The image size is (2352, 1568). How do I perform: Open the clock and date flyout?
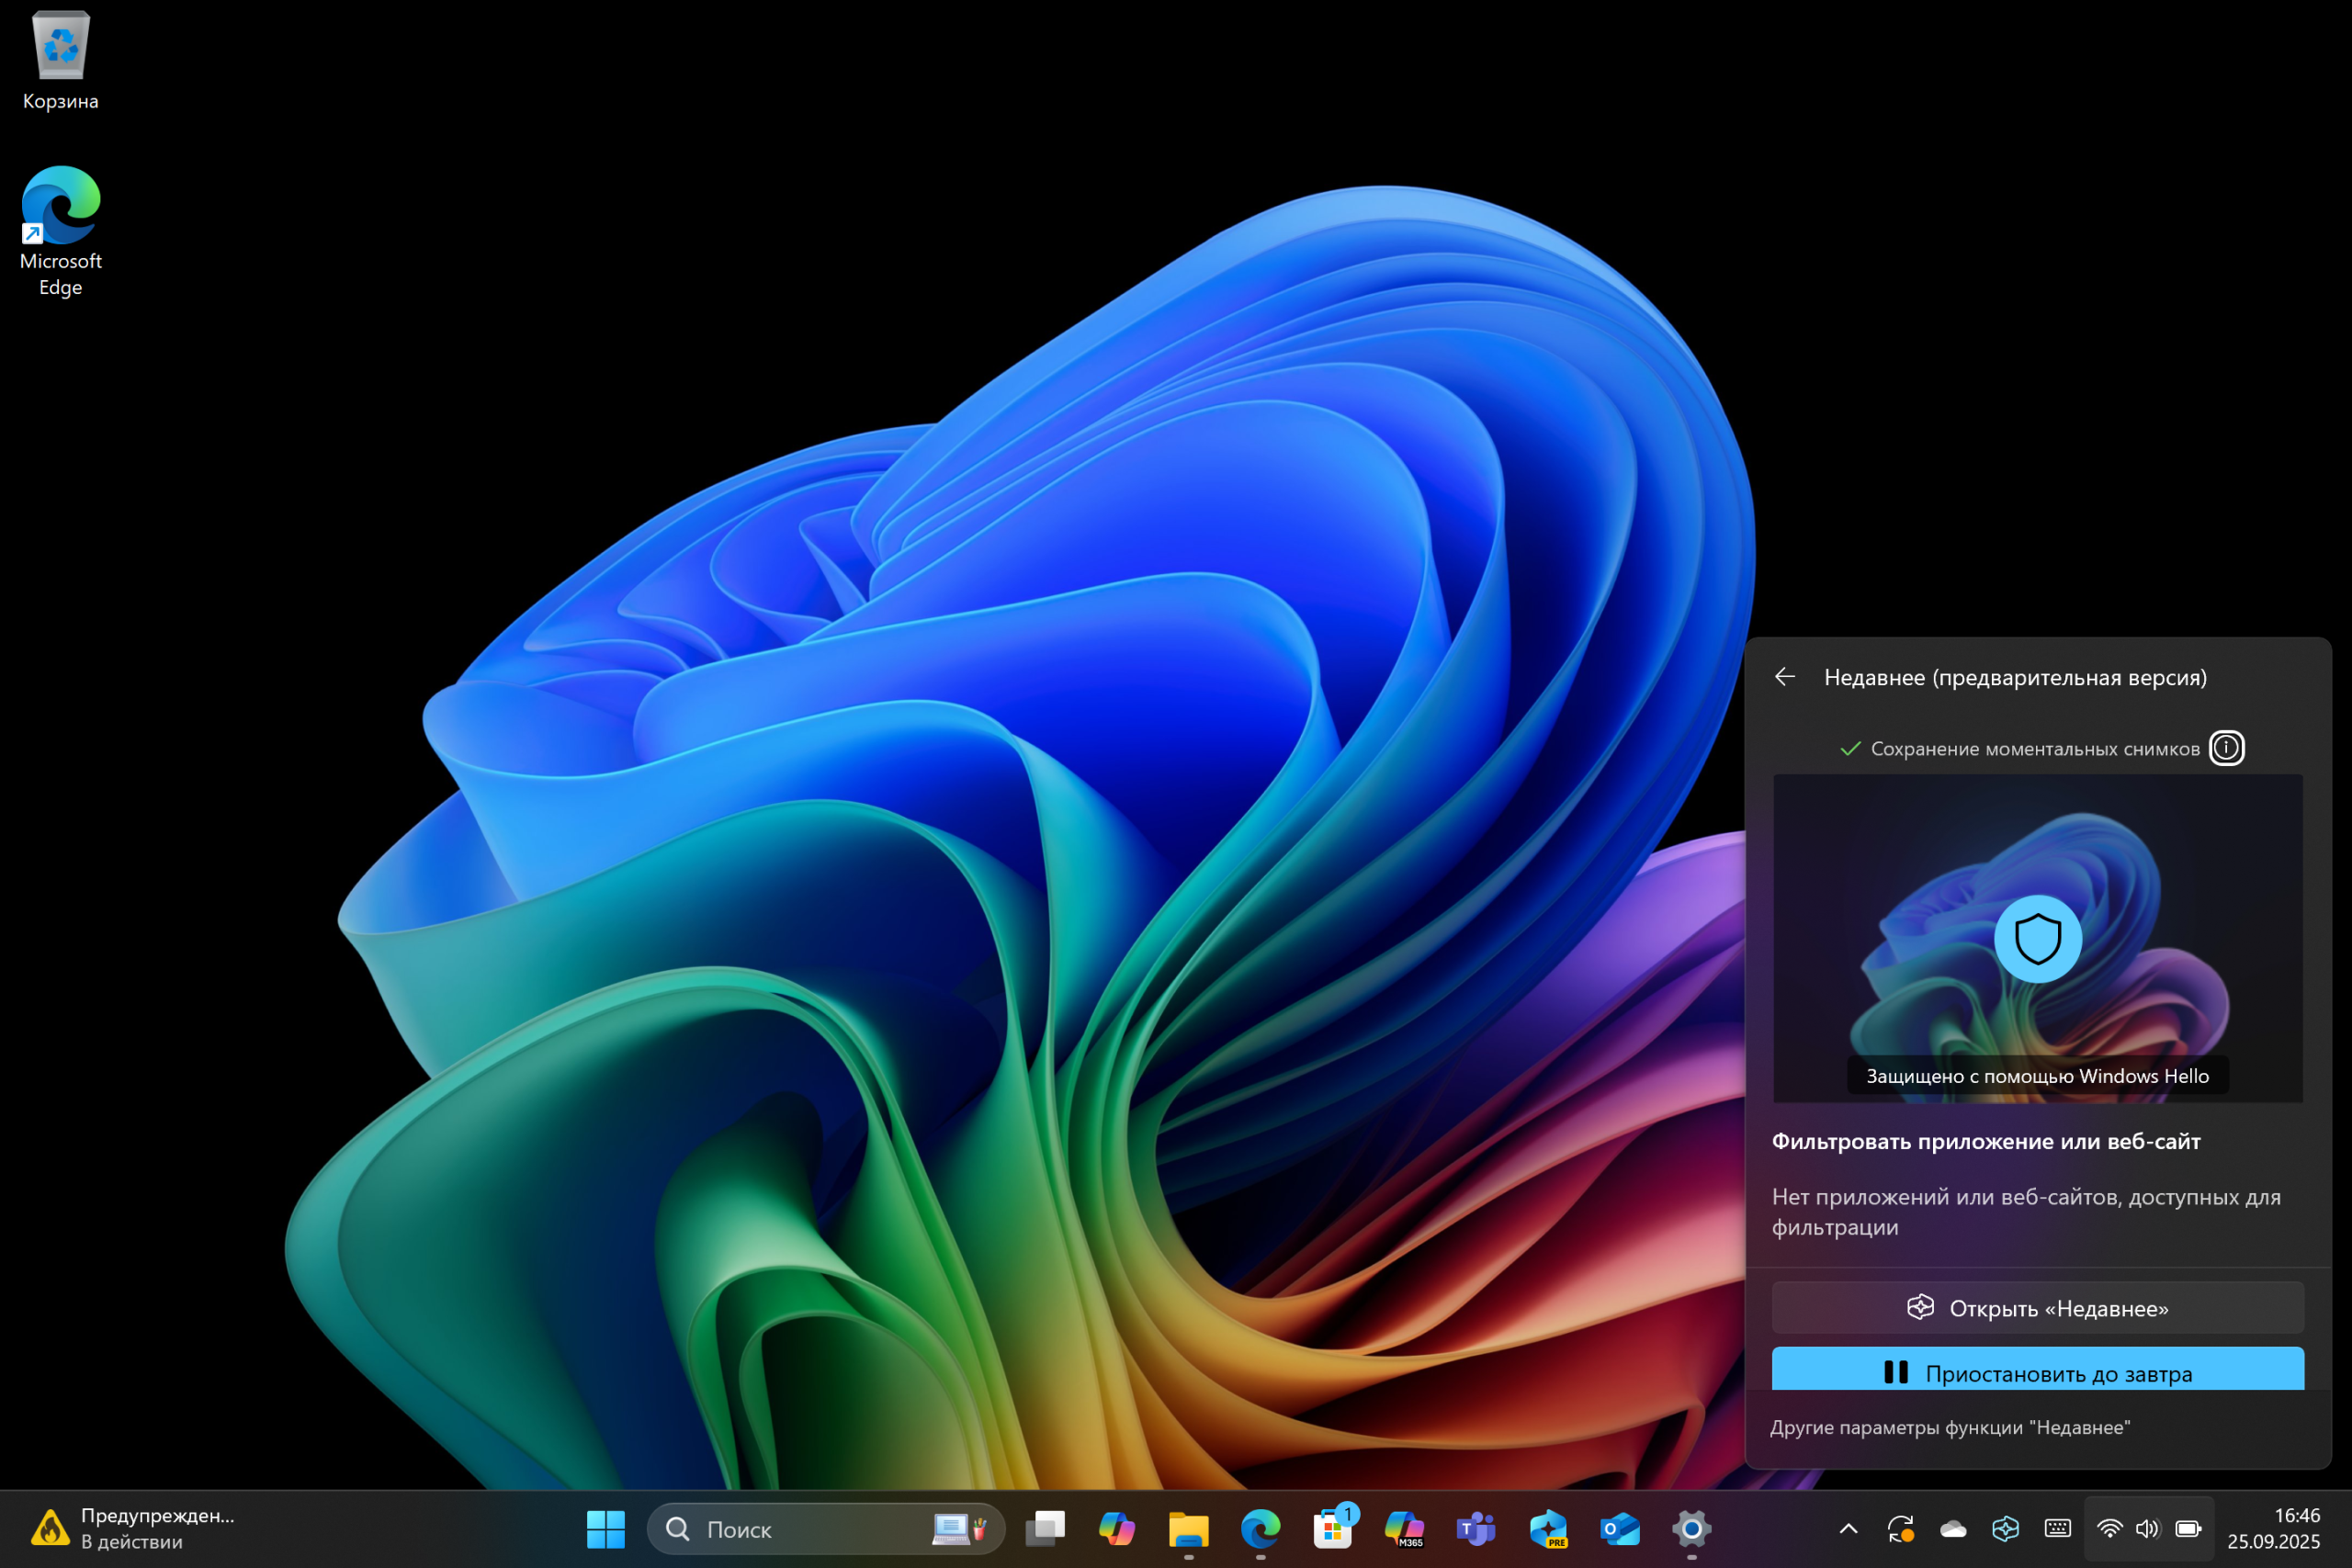(2272, 1528)
